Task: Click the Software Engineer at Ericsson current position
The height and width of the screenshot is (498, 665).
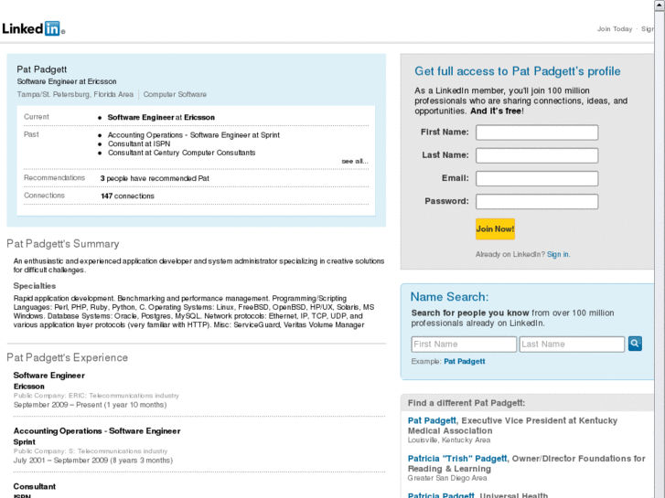Action: 161,117
